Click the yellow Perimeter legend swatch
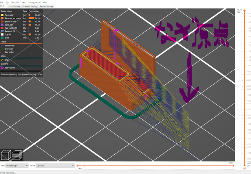 point(2,15)
